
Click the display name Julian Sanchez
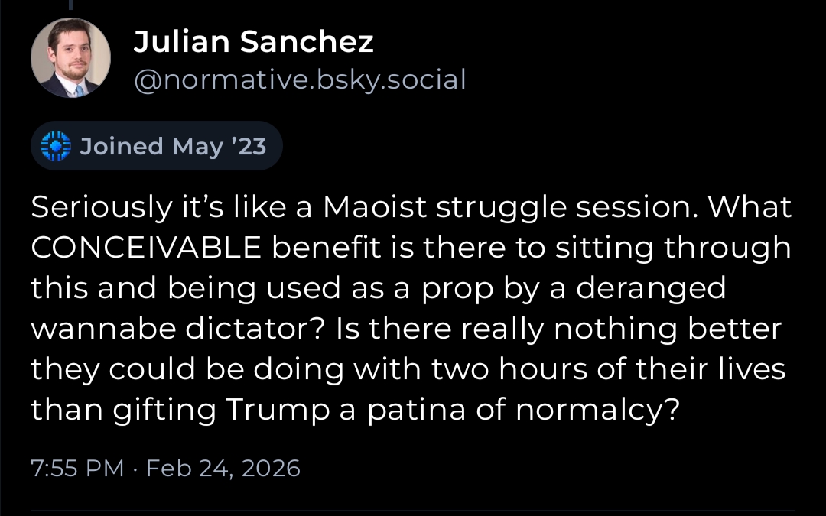tap(253, 43)
